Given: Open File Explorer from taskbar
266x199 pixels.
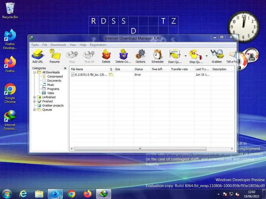Looking at the screenshot, I should click(x=39, y=194).
